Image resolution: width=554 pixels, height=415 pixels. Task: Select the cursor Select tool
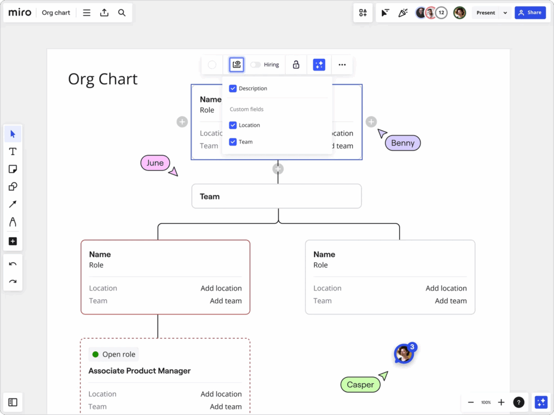[x=13, y=134]
